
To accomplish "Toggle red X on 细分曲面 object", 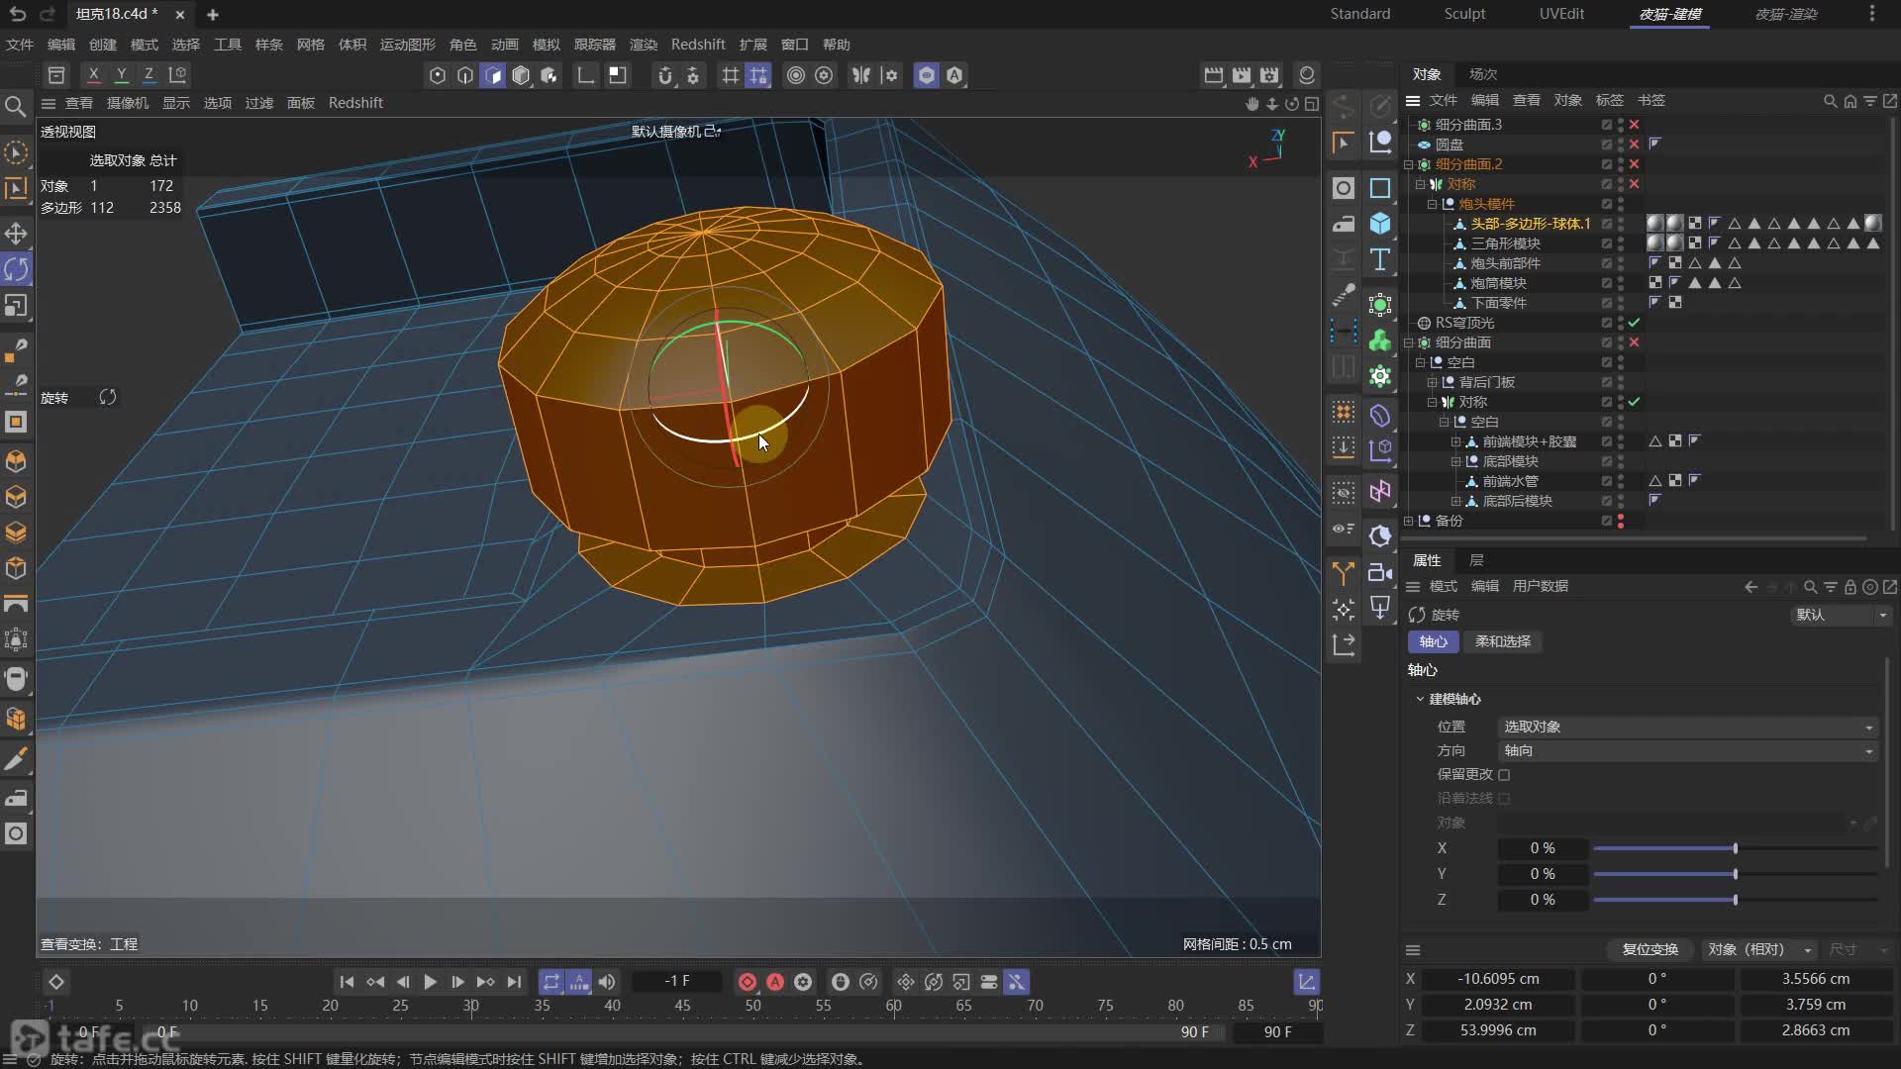I will (x=1634, y=342).
